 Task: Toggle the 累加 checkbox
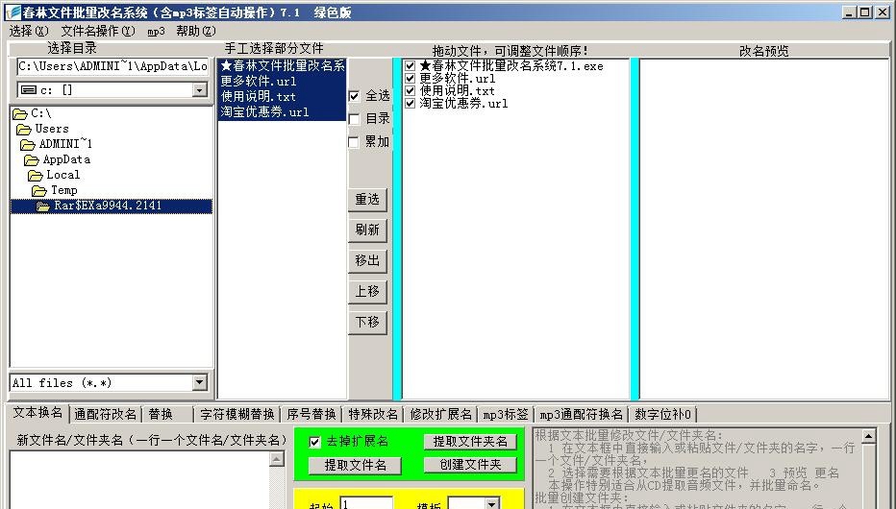(x=354, y=141)
